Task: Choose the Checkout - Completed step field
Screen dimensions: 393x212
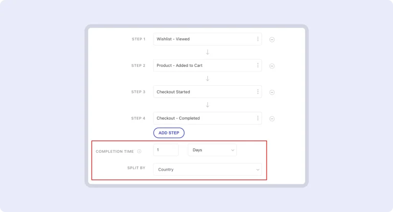Action: click(204, 119)
